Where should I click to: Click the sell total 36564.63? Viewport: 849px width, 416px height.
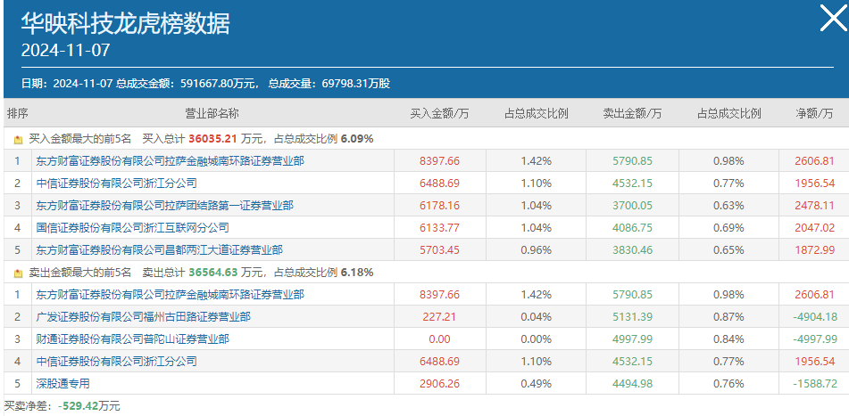[212, 273]
